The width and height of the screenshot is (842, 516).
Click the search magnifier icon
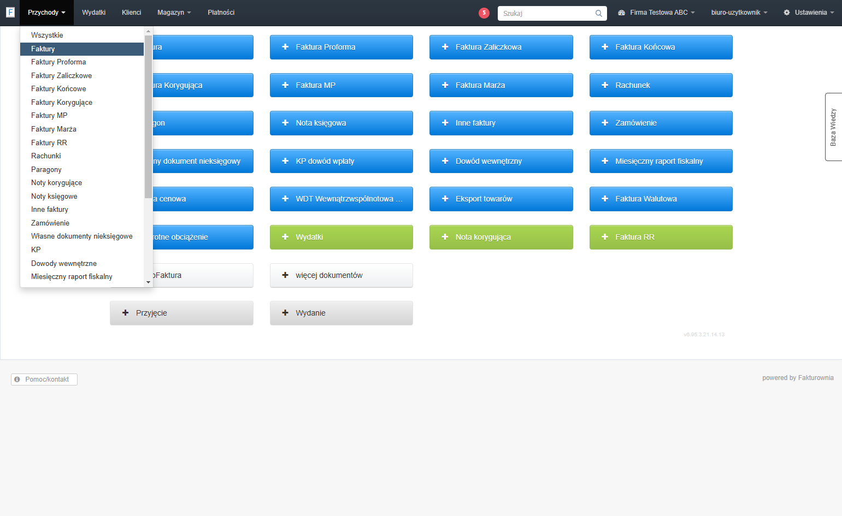tap(599, 14)
